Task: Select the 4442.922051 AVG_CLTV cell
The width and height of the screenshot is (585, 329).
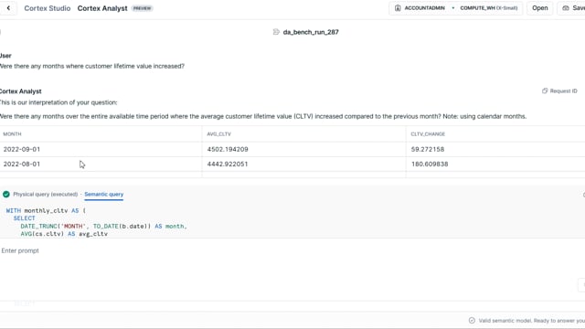Action: 304,164
